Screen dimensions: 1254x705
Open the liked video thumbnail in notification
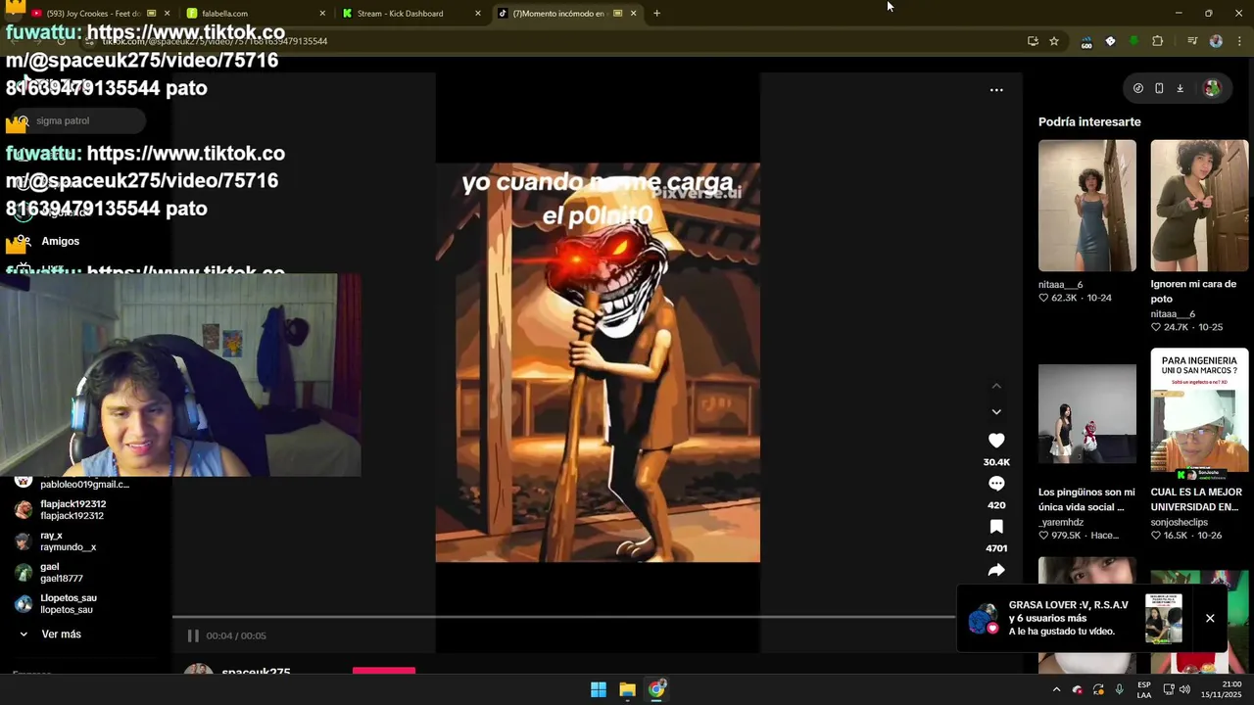[x=1164, y=618]
